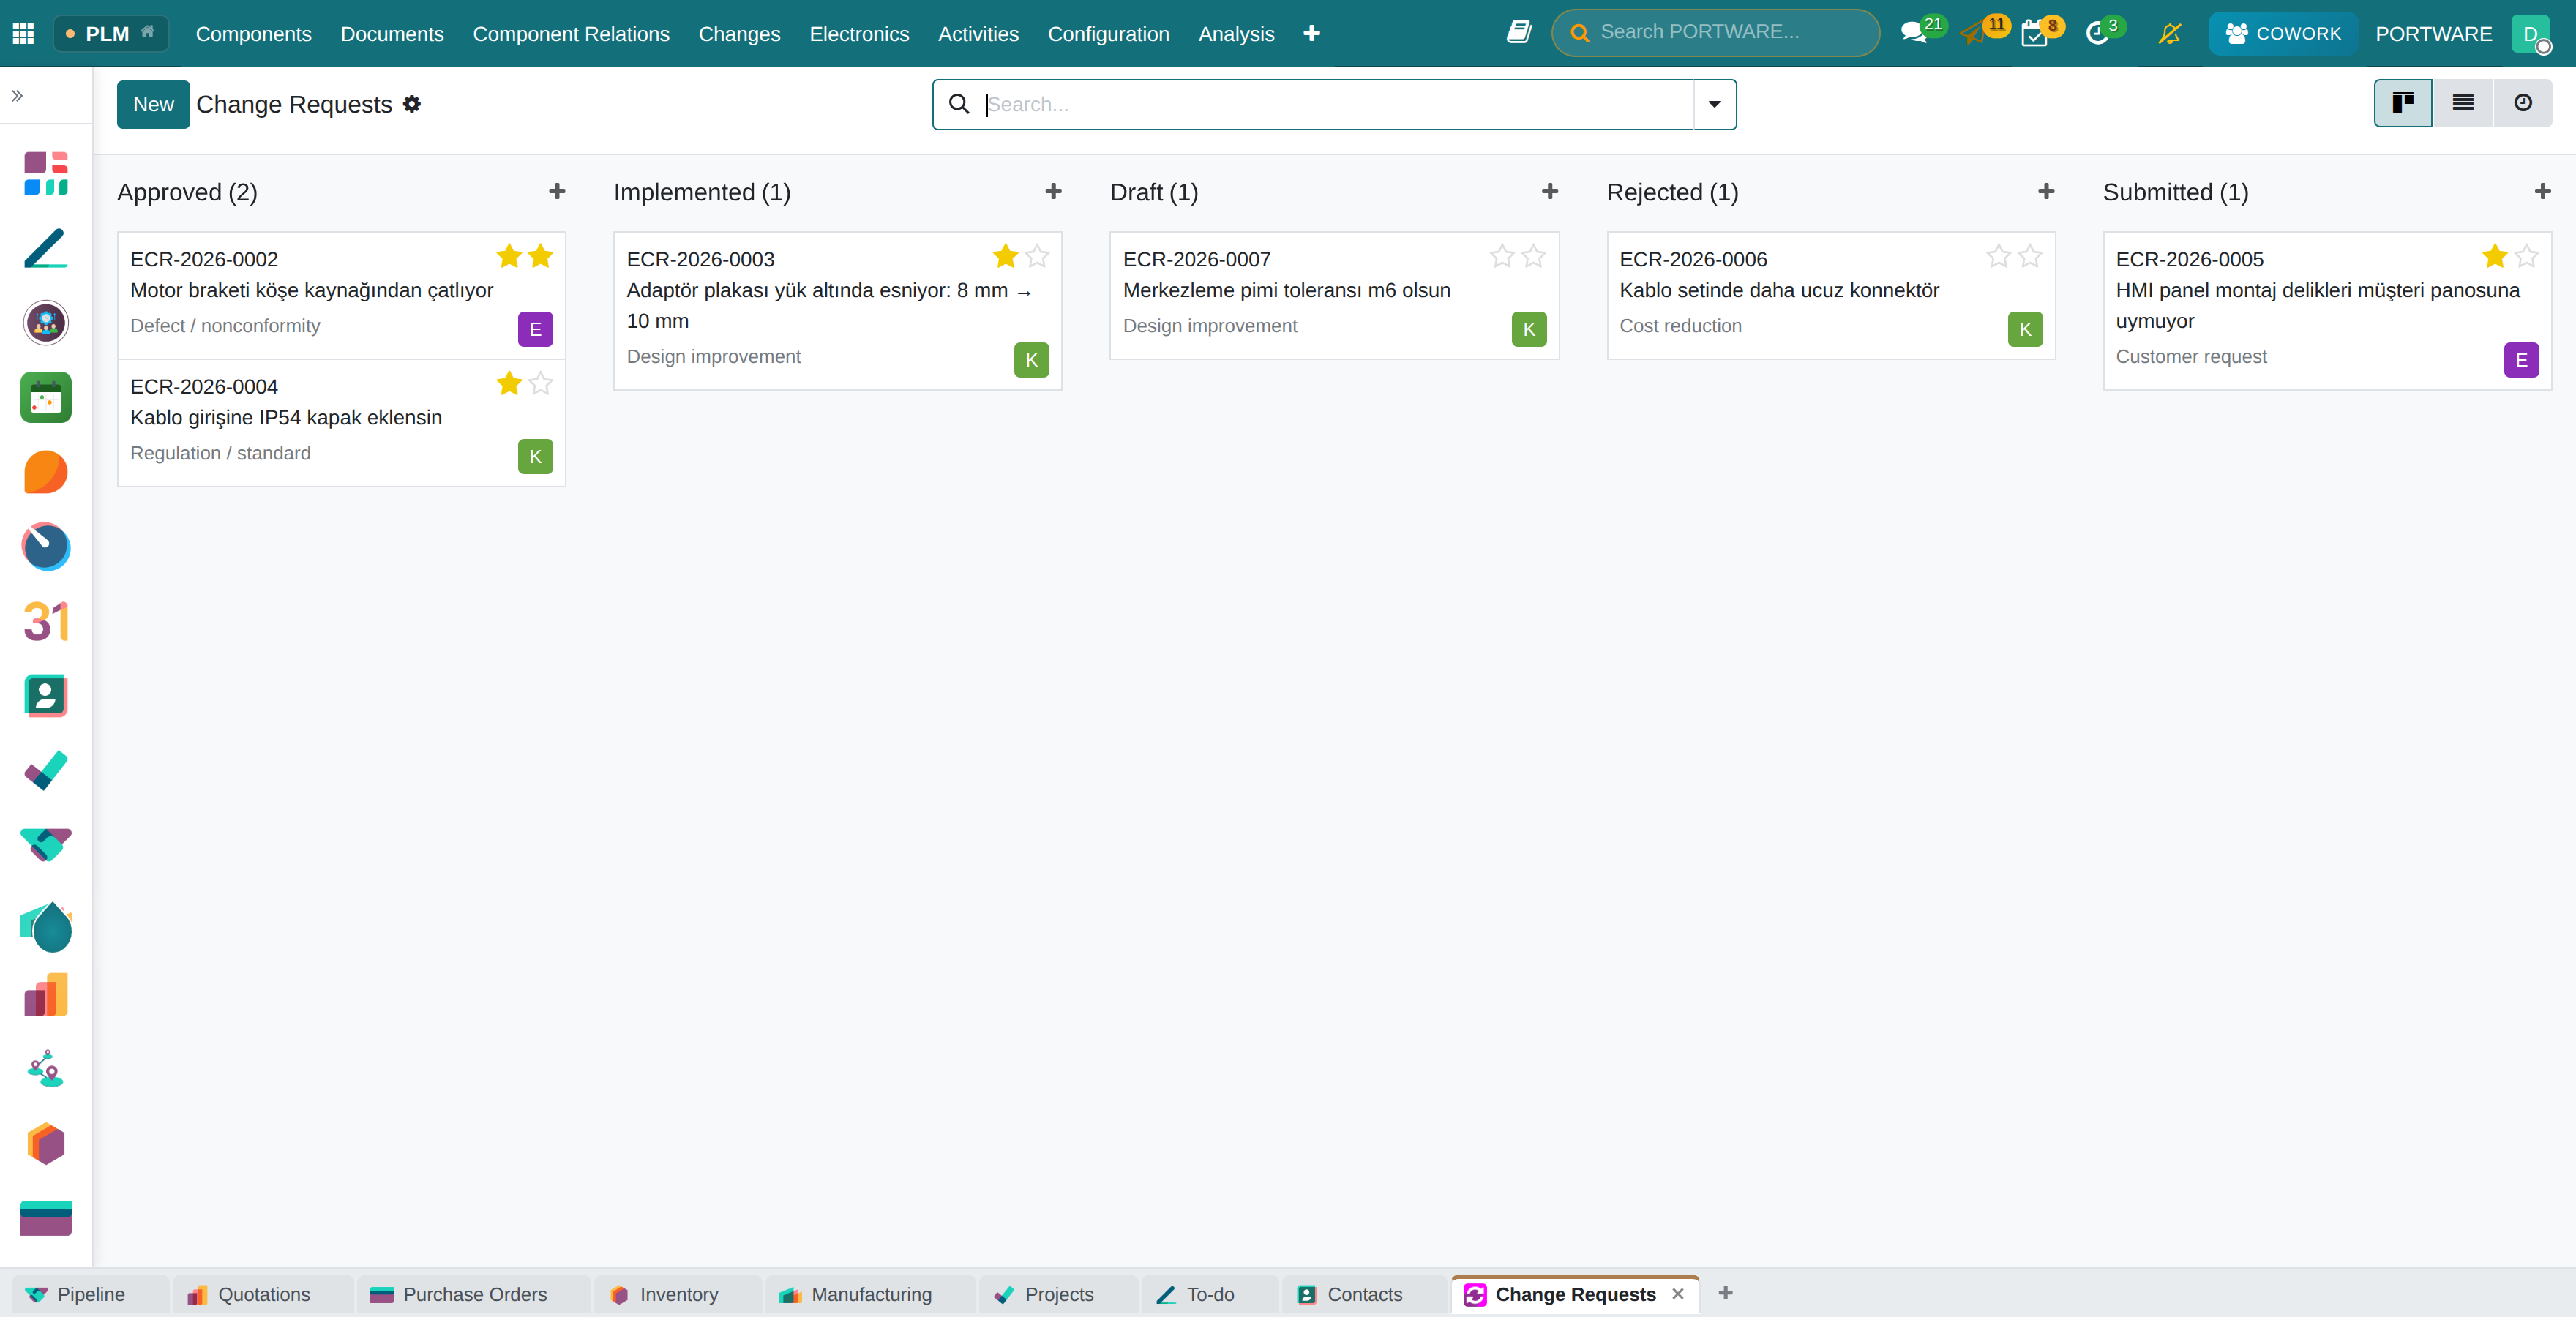Switch to list view icon
This screenshot has width=2576, height=1317.
[x=2462, y=103]
